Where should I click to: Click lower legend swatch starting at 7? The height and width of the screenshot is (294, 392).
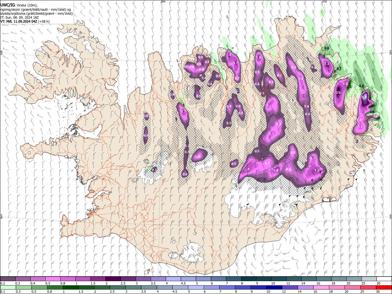227,288
